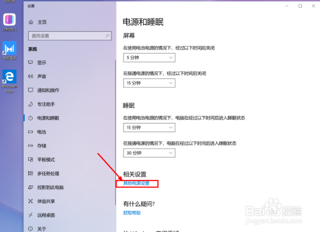Select 声音 in the system list

click(42, 76)
